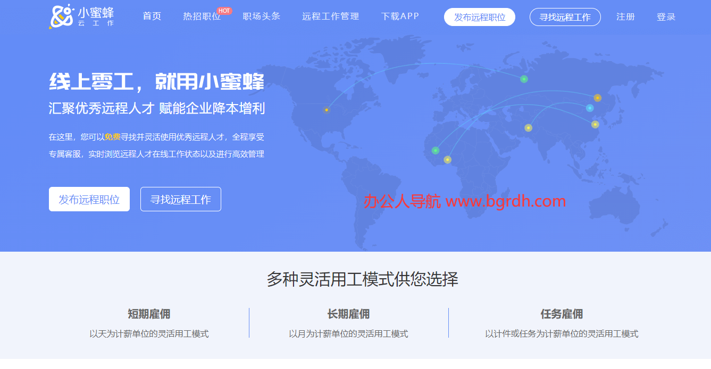Click the 登录 login link

(x=666, y=17)
